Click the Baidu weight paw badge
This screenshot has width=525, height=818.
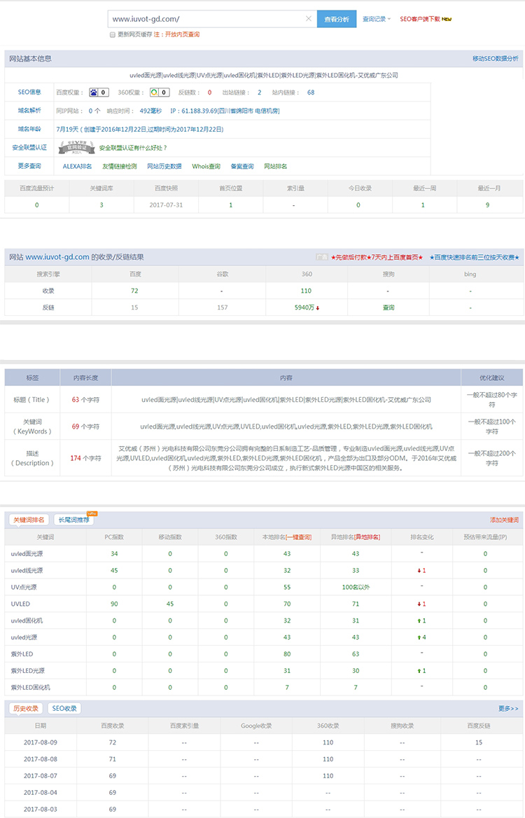click(x=99, y=92)
